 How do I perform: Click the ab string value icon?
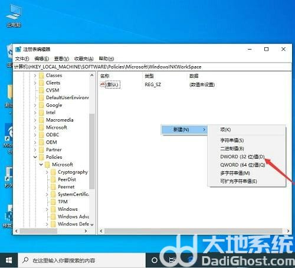tap(103, 84)
